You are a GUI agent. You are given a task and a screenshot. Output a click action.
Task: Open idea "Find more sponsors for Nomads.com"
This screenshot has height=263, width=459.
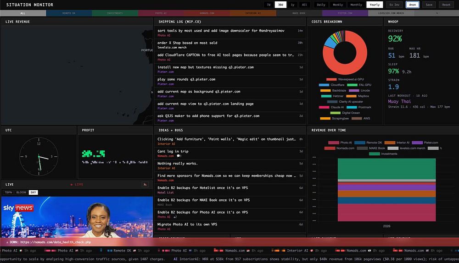[x=230, y=178]
